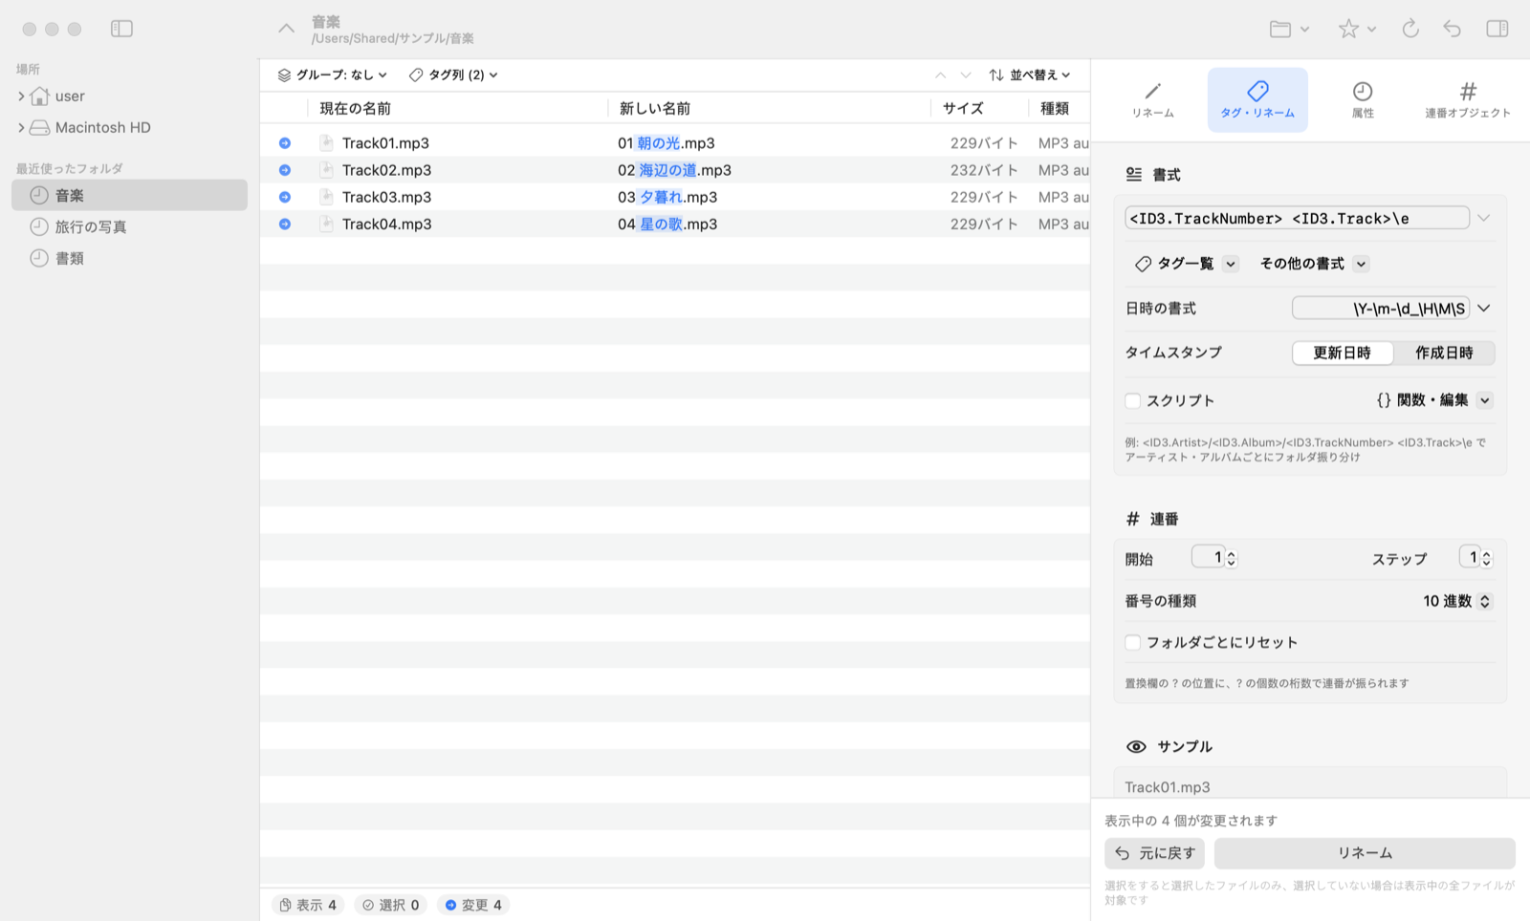Select 音楽 in recent folders

pyautogui.click(x=129, y=195)
